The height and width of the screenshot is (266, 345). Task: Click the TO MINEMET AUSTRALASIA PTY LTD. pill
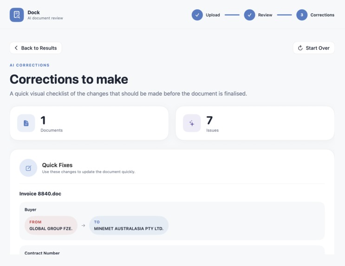(x=129, y=225)
